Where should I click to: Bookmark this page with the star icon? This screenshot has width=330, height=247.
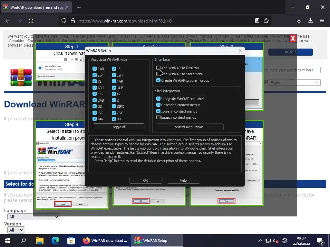pos(266,21)
